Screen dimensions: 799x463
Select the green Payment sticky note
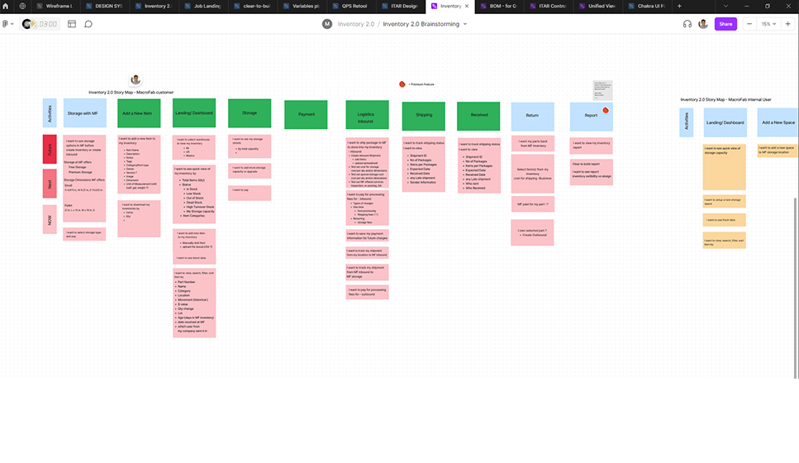point(306,115)
